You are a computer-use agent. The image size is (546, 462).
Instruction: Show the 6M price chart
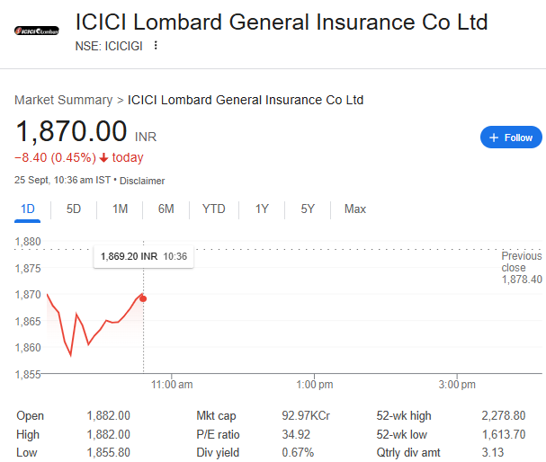point(166,209)
